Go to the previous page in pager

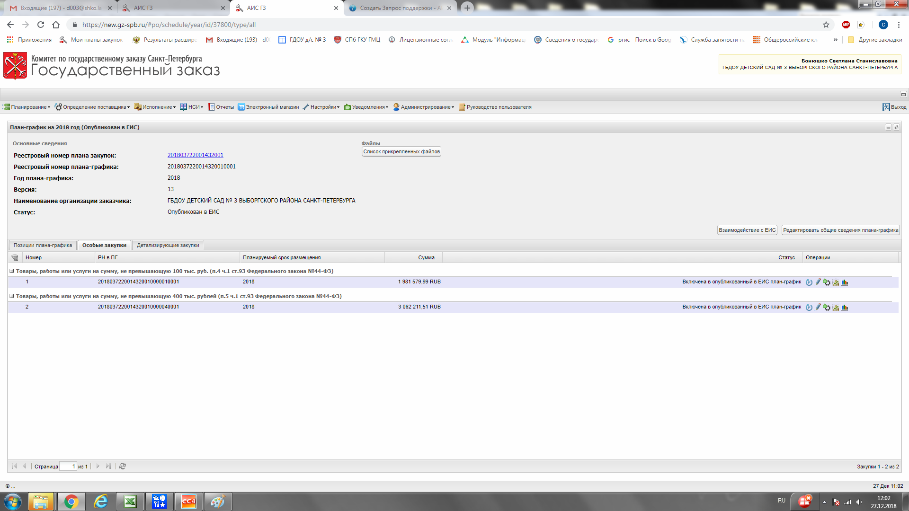pyautogui.click(x=24, y=466)
